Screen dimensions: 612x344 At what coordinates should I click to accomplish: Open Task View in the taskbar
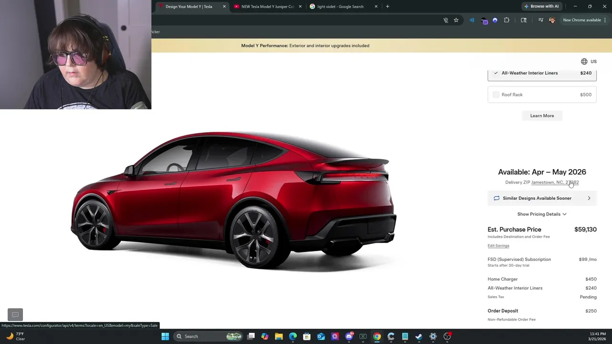pyautogui.click(x=251, y=336)
